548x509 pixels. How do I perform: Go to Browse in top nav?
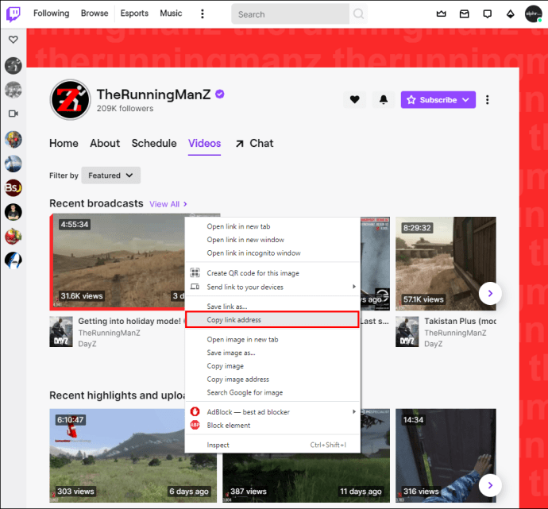pyautogui.click(x=95, y=13)
